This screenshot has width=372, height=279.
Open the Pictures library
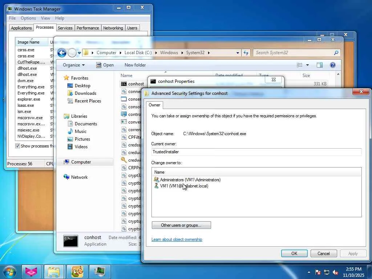point(82,139)
